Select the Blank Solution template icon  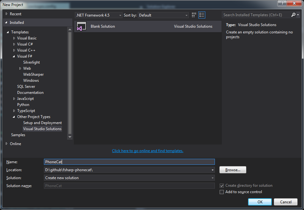click(81, 26)
